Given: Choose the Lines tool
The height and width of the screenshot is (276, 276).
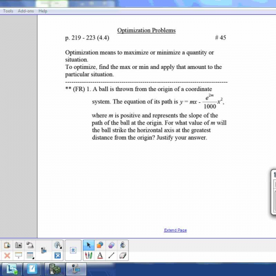Looking at the screenshot, I should click(112, 256).
